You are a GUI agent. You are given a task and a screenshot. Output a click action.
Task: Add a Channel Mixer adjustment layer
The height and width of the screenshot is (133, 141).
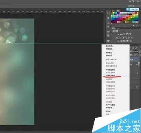point(129,38)
